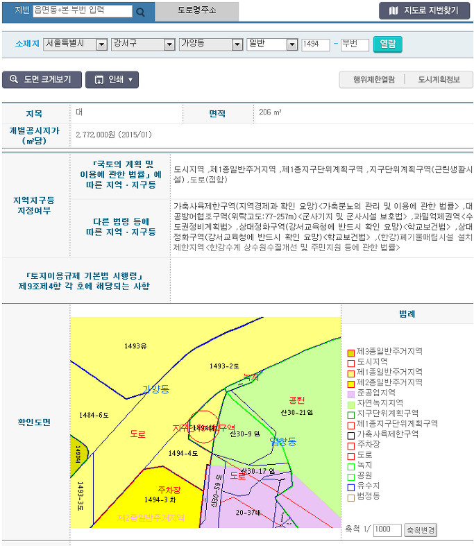Screen dimensions: 474x546
Task: Click 도시지역 legend box
Action: pyautogui.click(x=350, y=363)
